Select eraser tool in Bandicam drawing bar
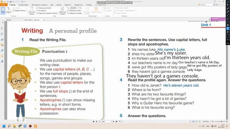This screenshot has width=230, height=129. (x=227, y=32)
